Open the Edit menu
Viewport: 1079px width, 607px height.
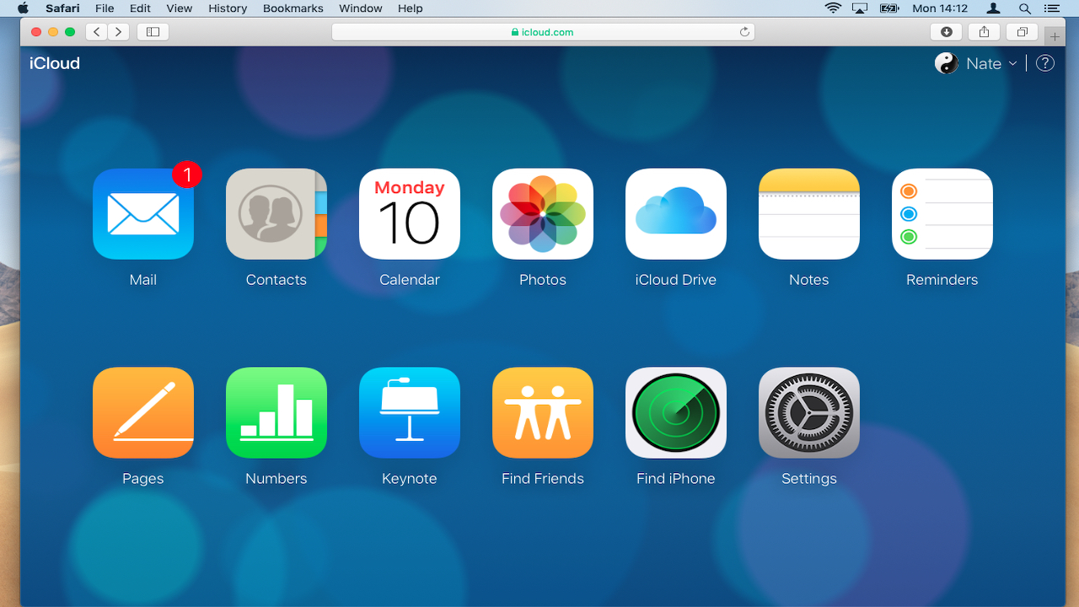(140, 8)
